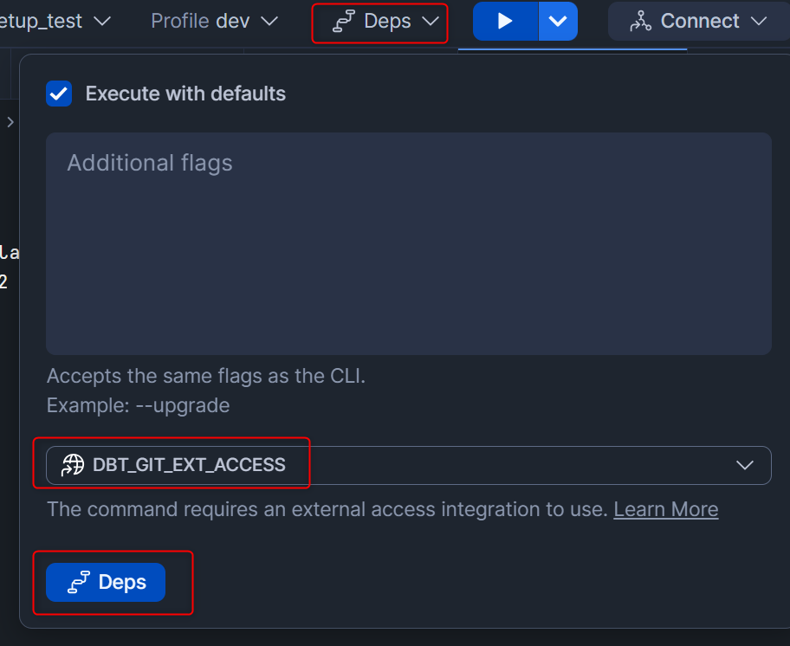Select the DBT_GIT_EXT_ACCESS integration text
The image size is (790, 646).
[189, 465]
